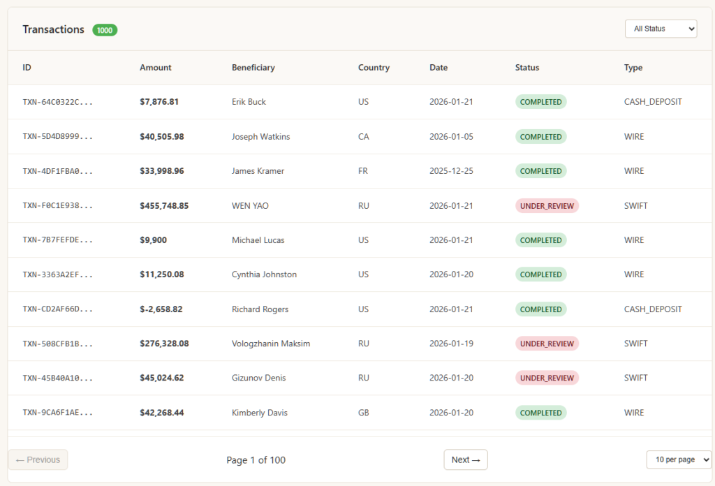The image size is (715, 486).
Task: Click UNDER_REVIEW badge for WEN YAO
Action: click(x=547, y=206)
